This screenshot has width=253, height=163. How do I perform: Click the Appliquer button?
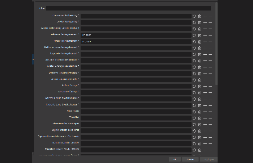(209, 159)
